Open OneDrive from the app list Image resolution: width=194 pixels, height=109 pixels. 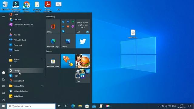26,19
